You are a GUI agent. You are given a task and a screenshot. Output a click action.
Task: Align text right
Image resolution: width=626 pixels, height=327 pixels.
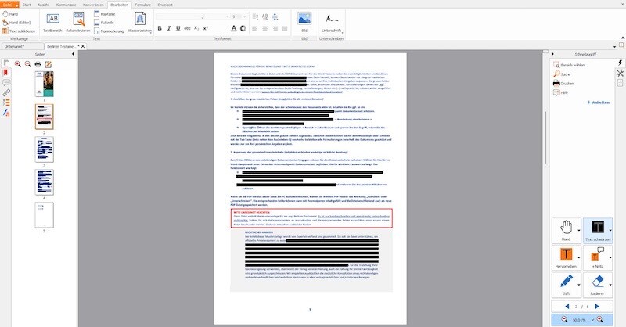(275, 29)
